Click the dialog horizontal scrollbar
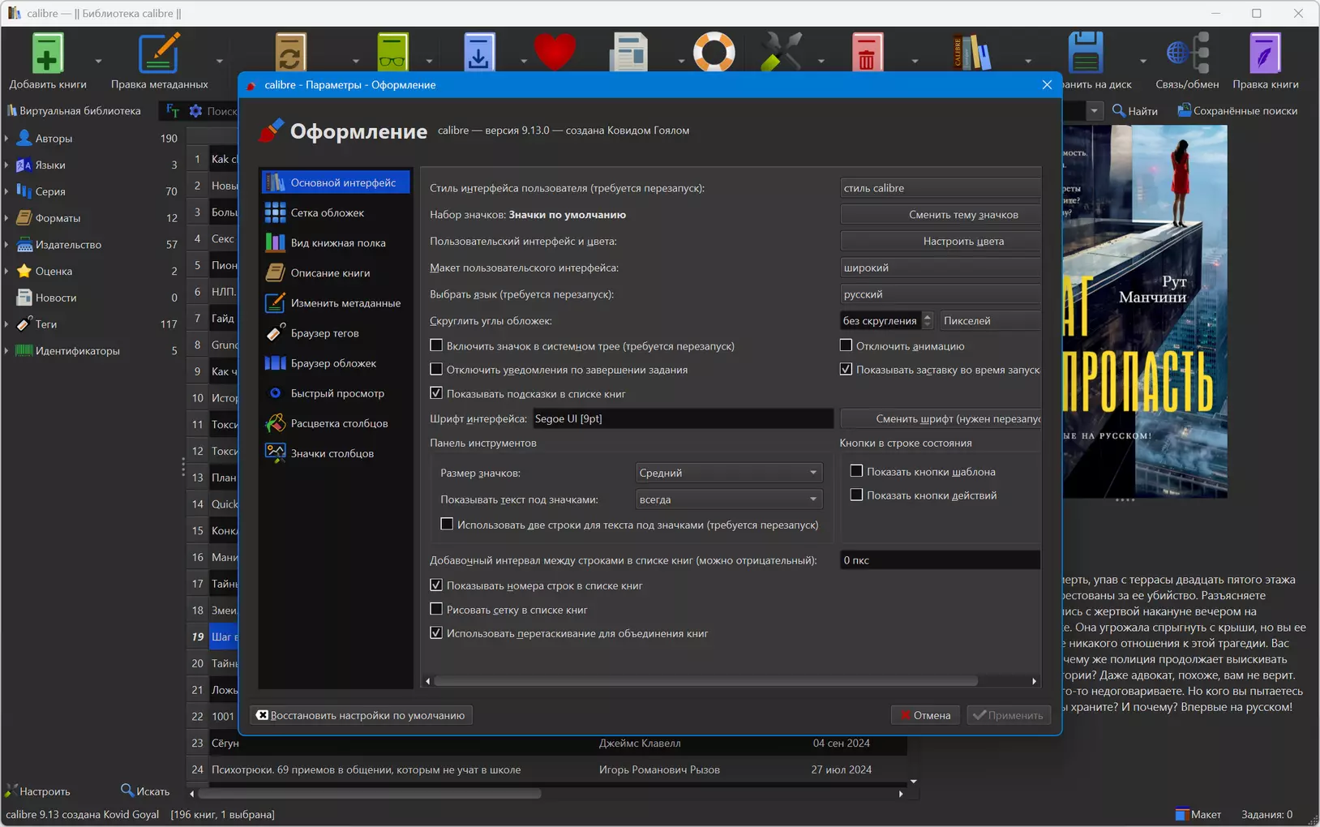 706,681
